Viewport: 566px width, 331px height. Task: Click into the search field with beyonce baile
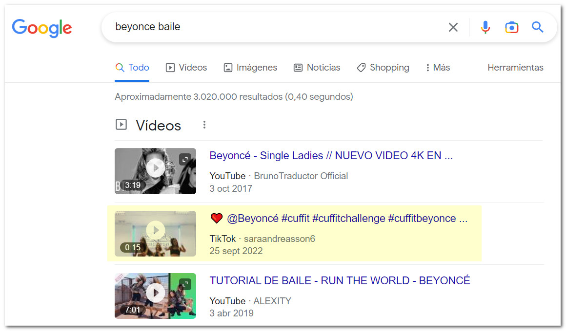pos(273,27)
